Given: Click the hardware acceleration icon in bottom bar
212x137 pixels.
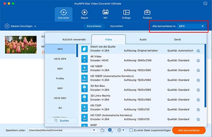Looking at the screenshot, I should [x=110, y=130].
